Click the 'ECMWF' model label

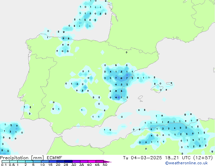pos(55,158)
